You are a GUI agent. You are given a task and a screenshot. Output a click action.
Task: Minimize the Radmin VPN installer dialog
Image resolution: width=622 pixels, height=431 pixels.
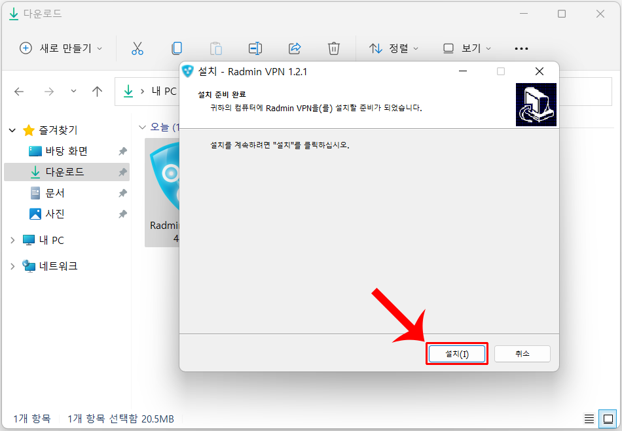(462, 71)
